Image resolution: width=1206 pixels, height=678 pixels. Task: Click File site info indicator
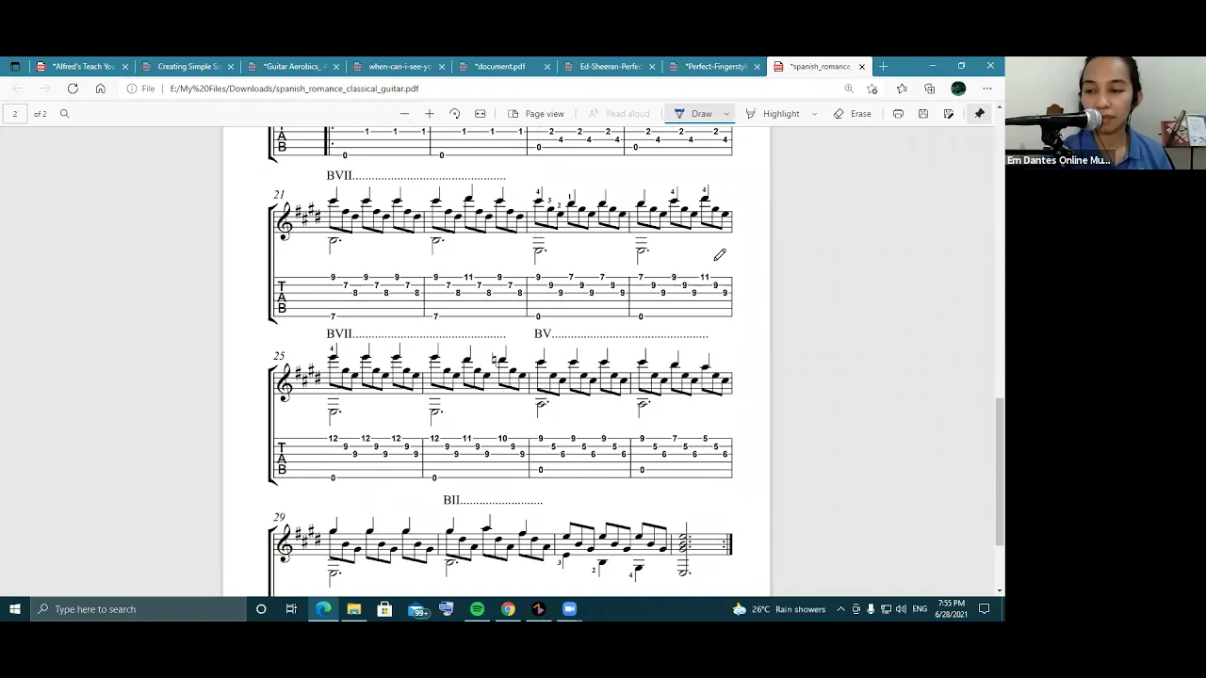click(x=140, y=89)
